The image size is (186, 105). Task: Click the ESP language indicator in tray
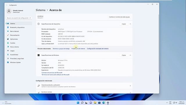pos(170,103)
